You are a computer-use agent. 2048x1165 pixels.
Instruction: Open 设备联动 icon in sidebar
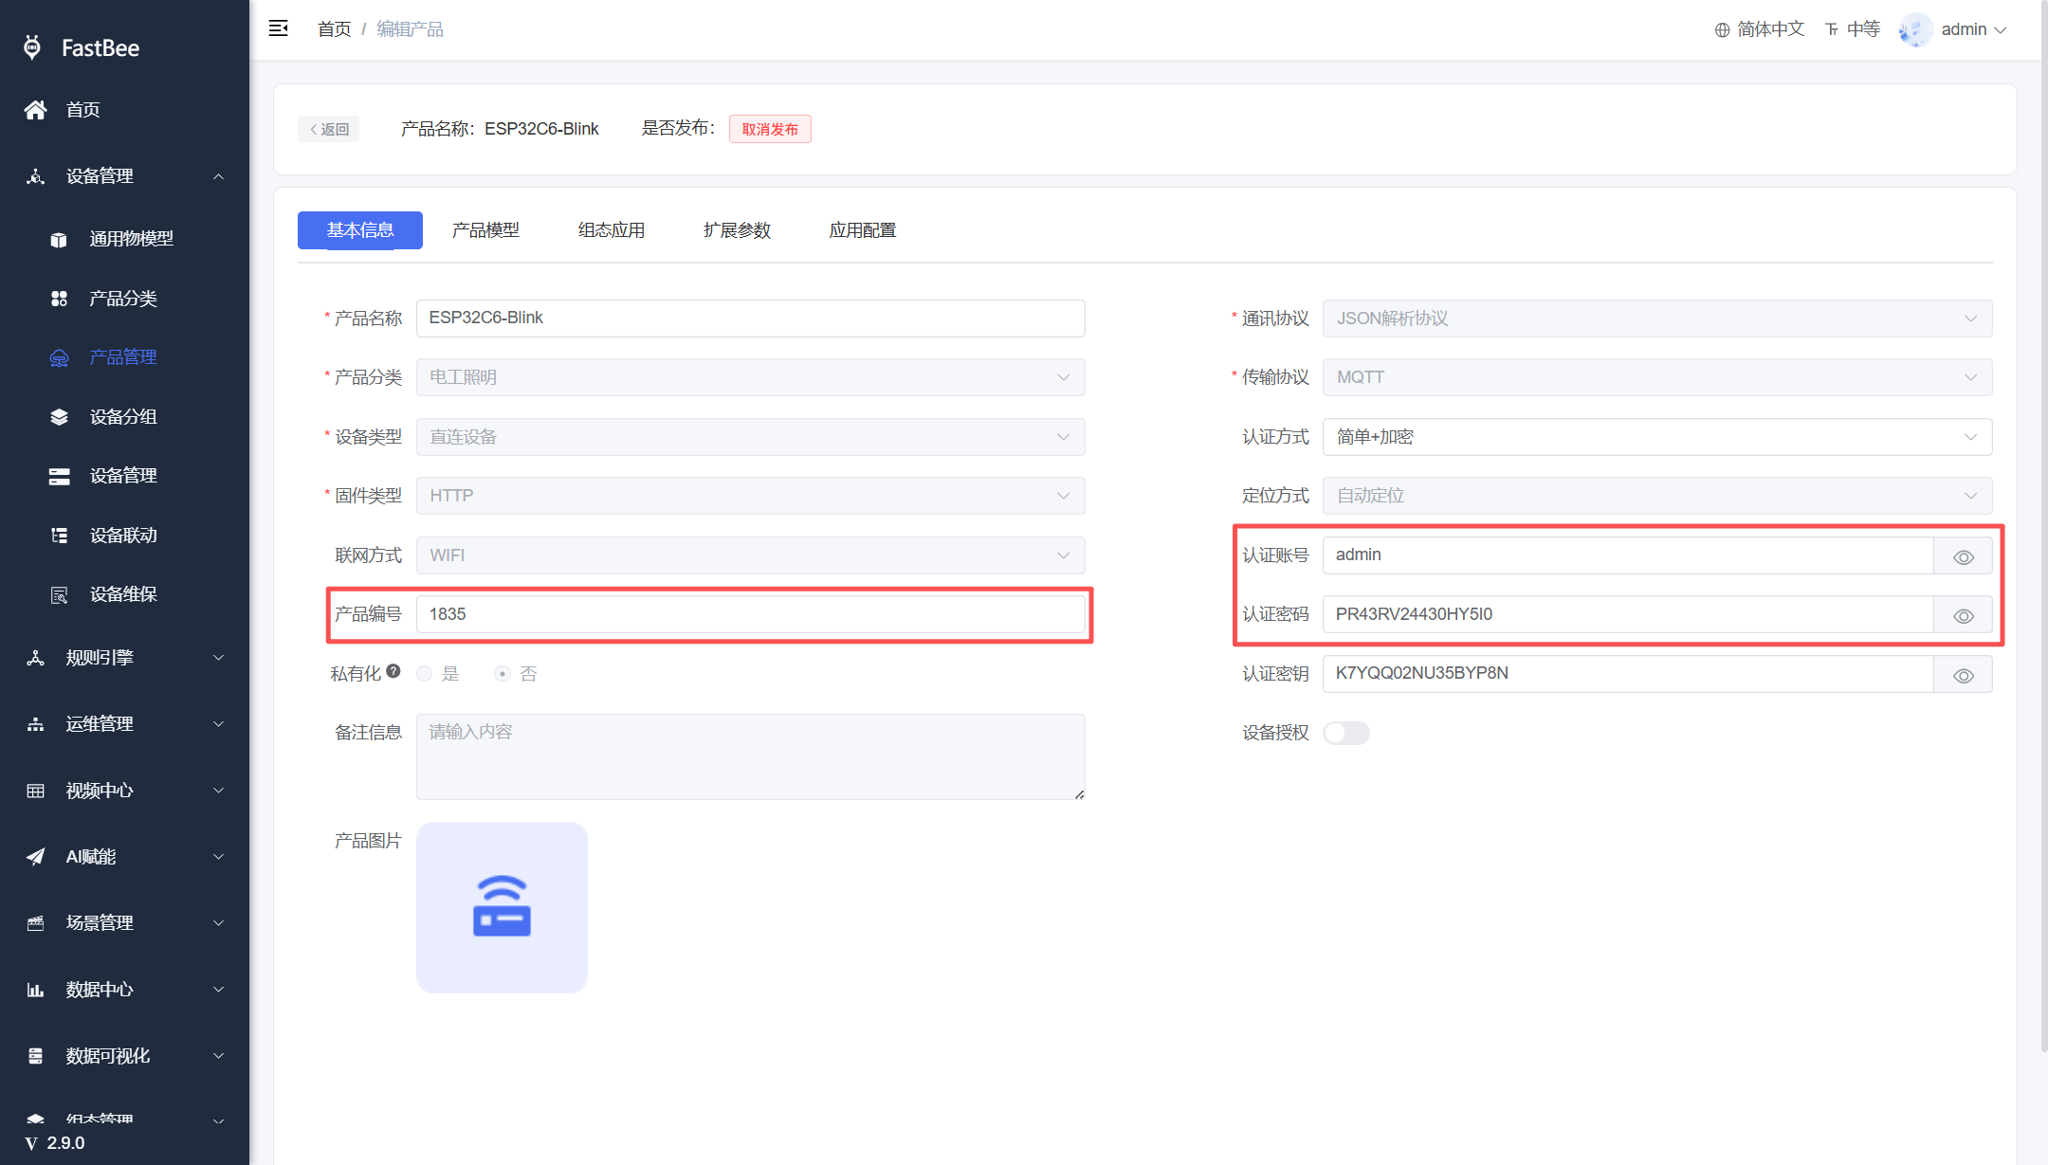[x=59, y=536]
